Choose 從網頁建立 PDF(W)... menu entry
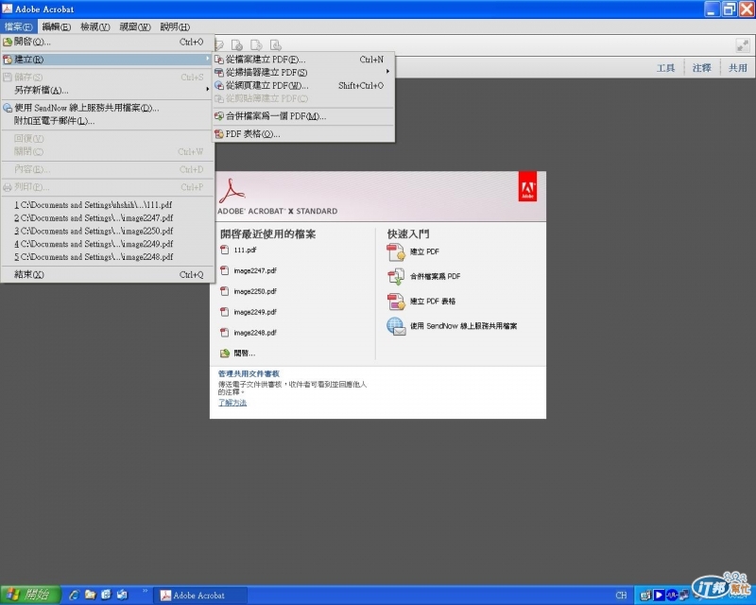The height and width of the screenshot is (605, 756). click(x=303, y=85)
